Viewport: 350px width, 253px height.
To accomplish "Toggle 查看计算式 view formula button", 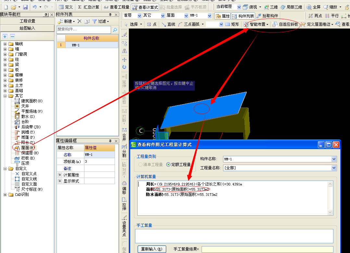I will click(145, 7).
